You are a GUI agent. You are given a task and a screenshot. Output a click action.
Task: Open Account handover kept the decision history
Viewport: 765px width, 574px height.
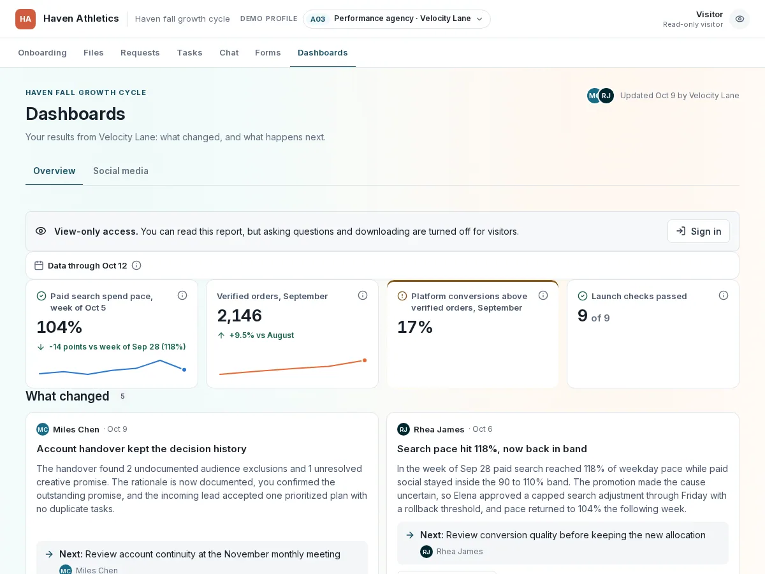(142, 449)
